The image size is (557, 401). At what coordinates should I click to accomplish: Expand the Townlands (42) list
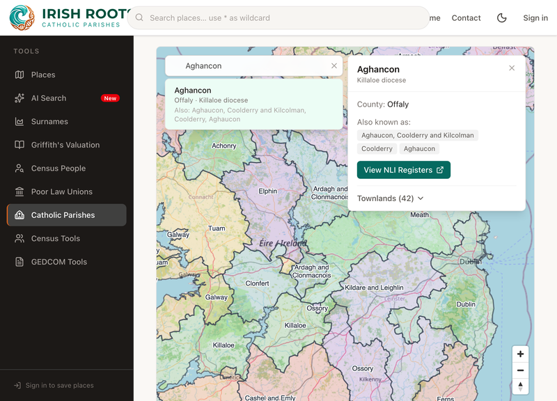[x=391, y=198]
